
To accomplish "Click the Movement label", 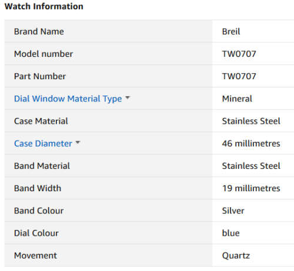I will point(35,256).
